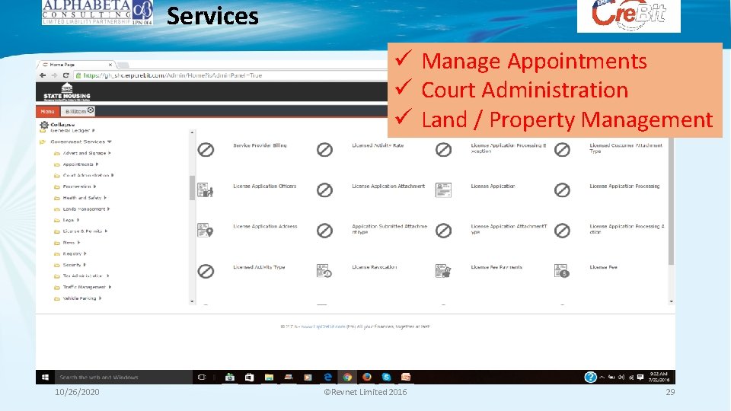Click the Search the web and Windows box

(x=123, y=377)
